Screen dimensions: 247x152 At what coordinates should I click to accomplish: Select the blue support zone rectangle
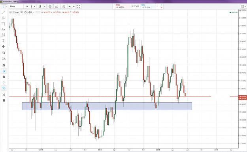point(107,106)
